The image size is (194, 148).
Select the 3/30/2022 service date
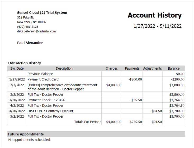tap(17, 100)
